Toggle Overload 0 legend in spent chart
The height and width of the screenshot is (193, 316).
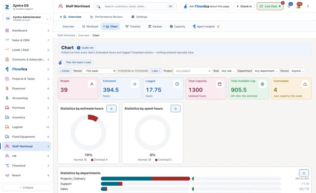point(163,160)
